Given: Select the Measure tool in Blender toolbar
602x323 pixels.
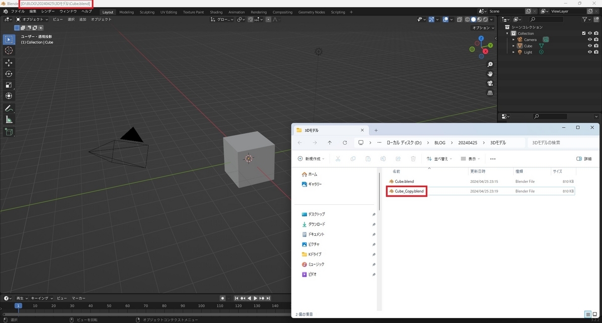Looking at the screenshot, I should pos(9,119).
